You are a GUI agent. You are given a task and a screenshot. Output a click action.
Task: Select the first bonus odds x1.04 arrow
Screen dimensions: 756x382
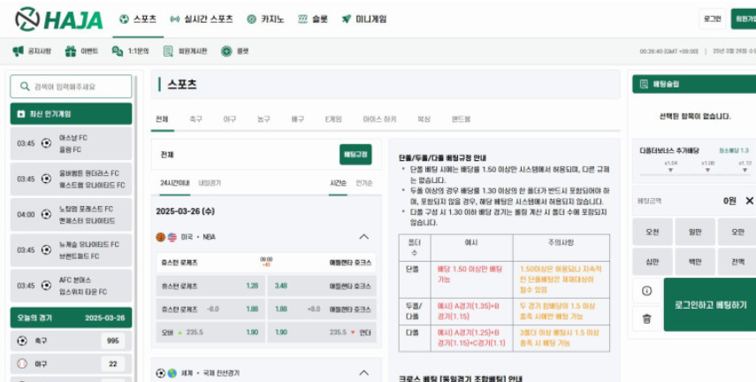670,171
